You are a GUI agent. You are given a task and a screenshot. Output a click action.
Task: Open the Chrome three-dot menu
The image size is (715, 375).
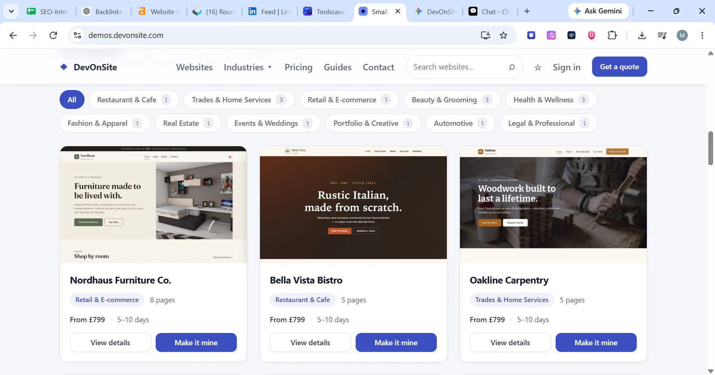click(x=702, y=35)
